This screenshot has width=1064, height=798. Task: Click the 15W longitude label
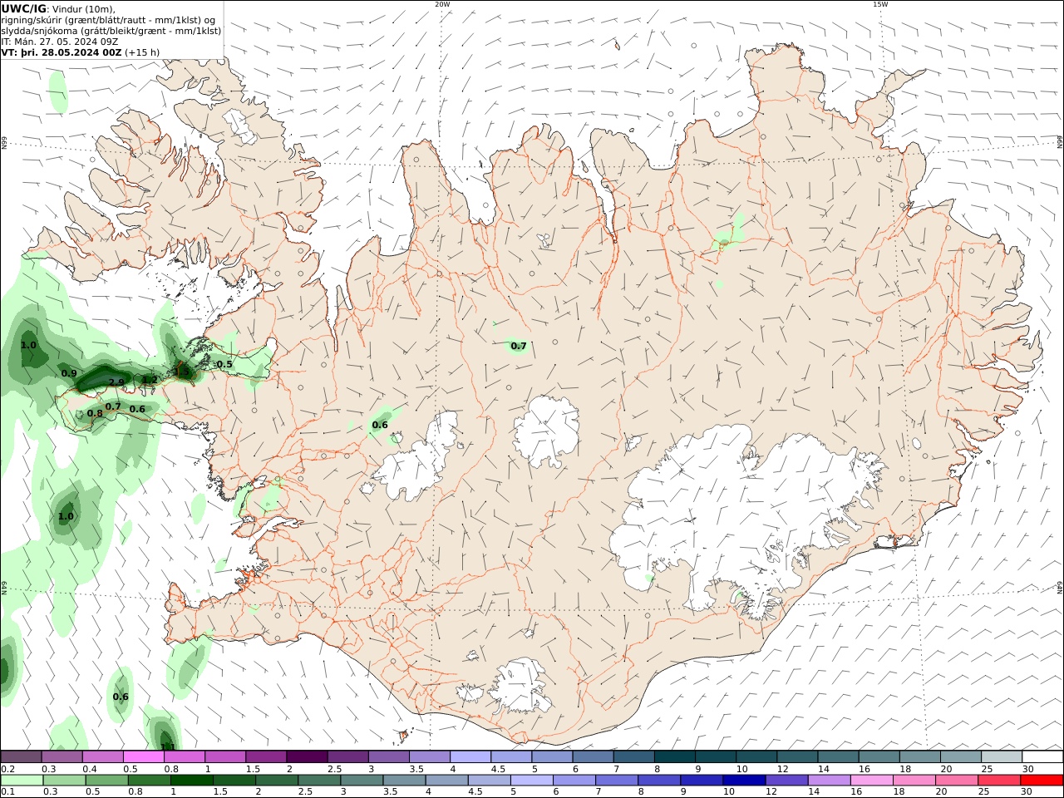(x=880, y=4)
